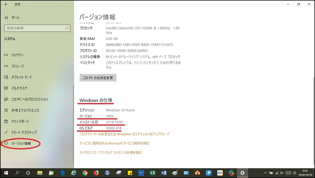The image size is (315, 178).
Task: Launch Excel from taskbar
Action: pos(152,173)
